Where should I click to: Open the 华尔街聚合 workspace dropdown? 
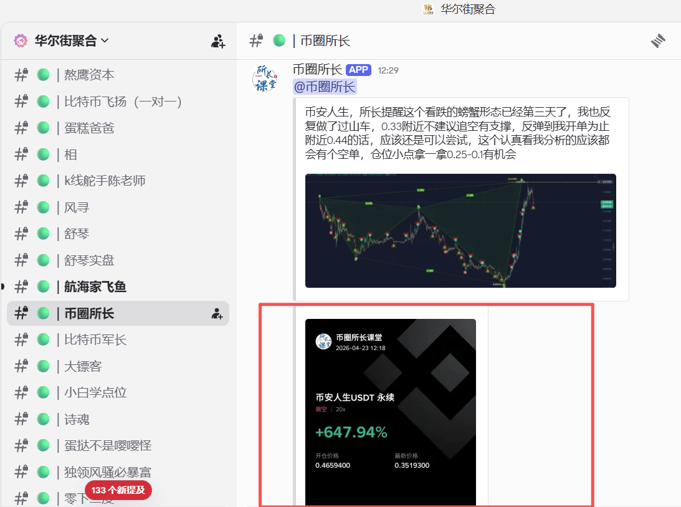pos(72,41)
